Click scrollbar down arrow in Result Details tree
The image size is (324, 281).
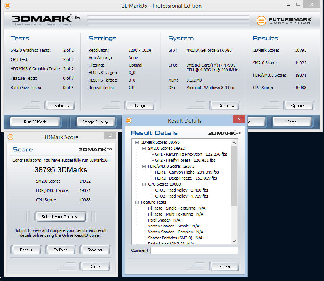coord(234,241)
